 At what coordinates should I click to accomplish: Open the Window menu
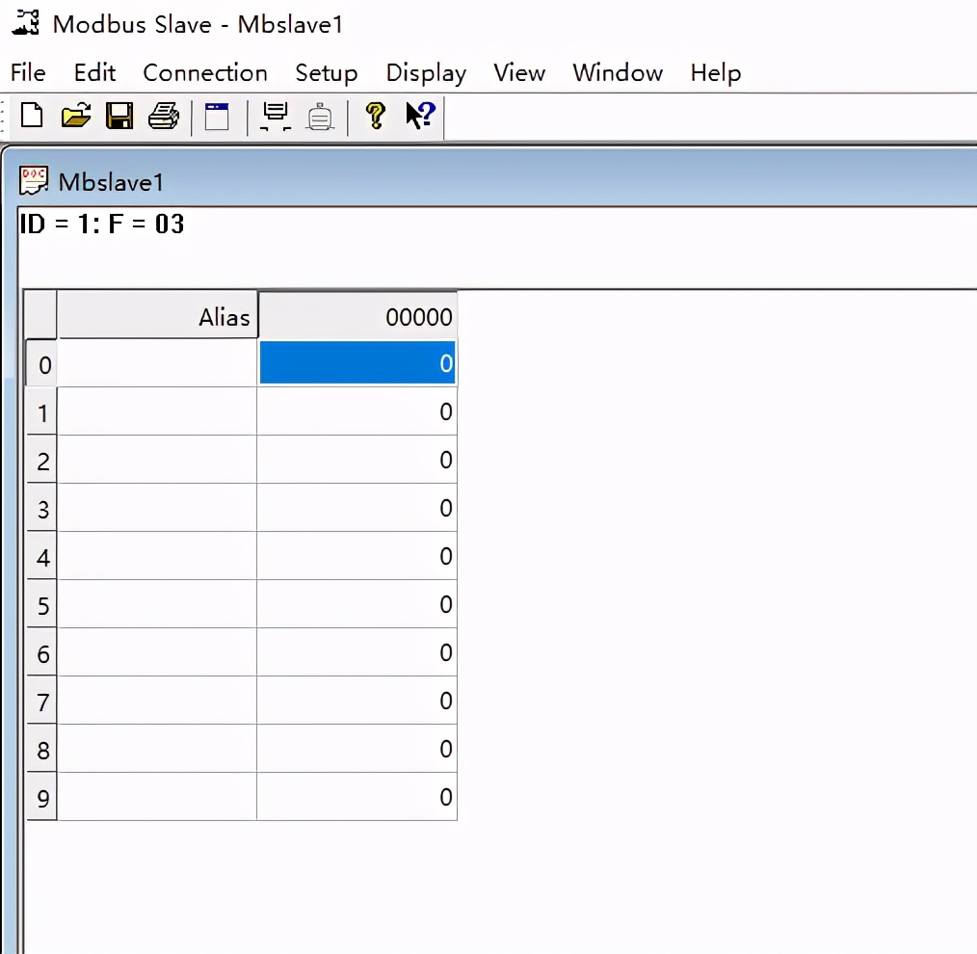(617, 73)
